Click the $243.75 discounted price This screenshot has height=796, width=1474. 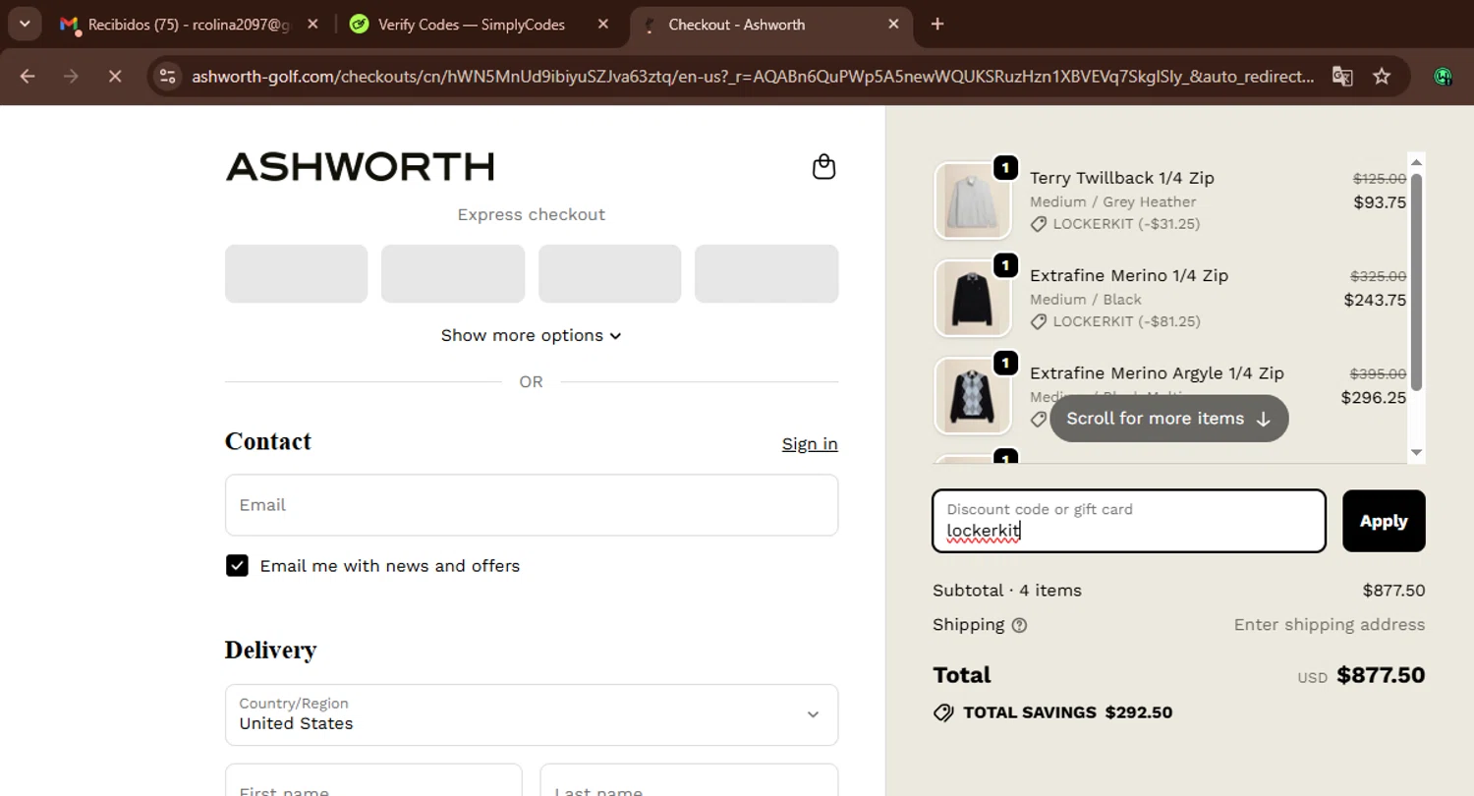[x=1375, y=300]
